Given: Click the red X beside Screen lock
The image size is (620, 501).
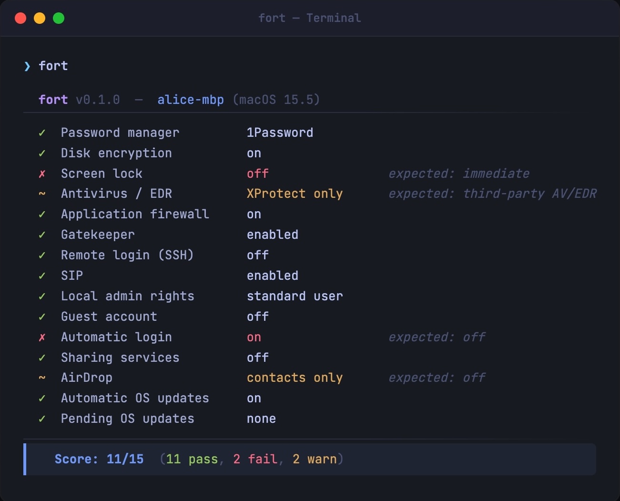Looking at the screenshot, I should coord(42,174).
